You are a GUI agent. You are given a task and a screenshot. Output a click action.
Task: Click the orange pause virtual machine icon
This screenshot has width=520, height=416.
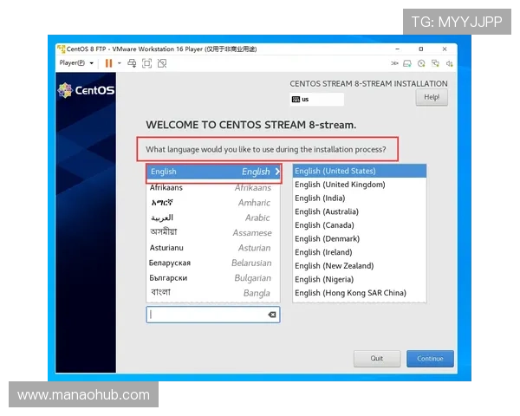pyautogui.click(x=108, y=63)
